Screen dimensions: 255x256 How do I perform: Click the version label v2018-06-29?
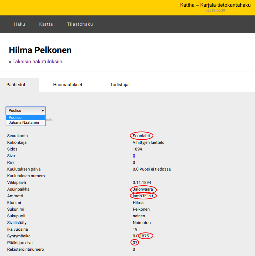(x=215, y=11)
